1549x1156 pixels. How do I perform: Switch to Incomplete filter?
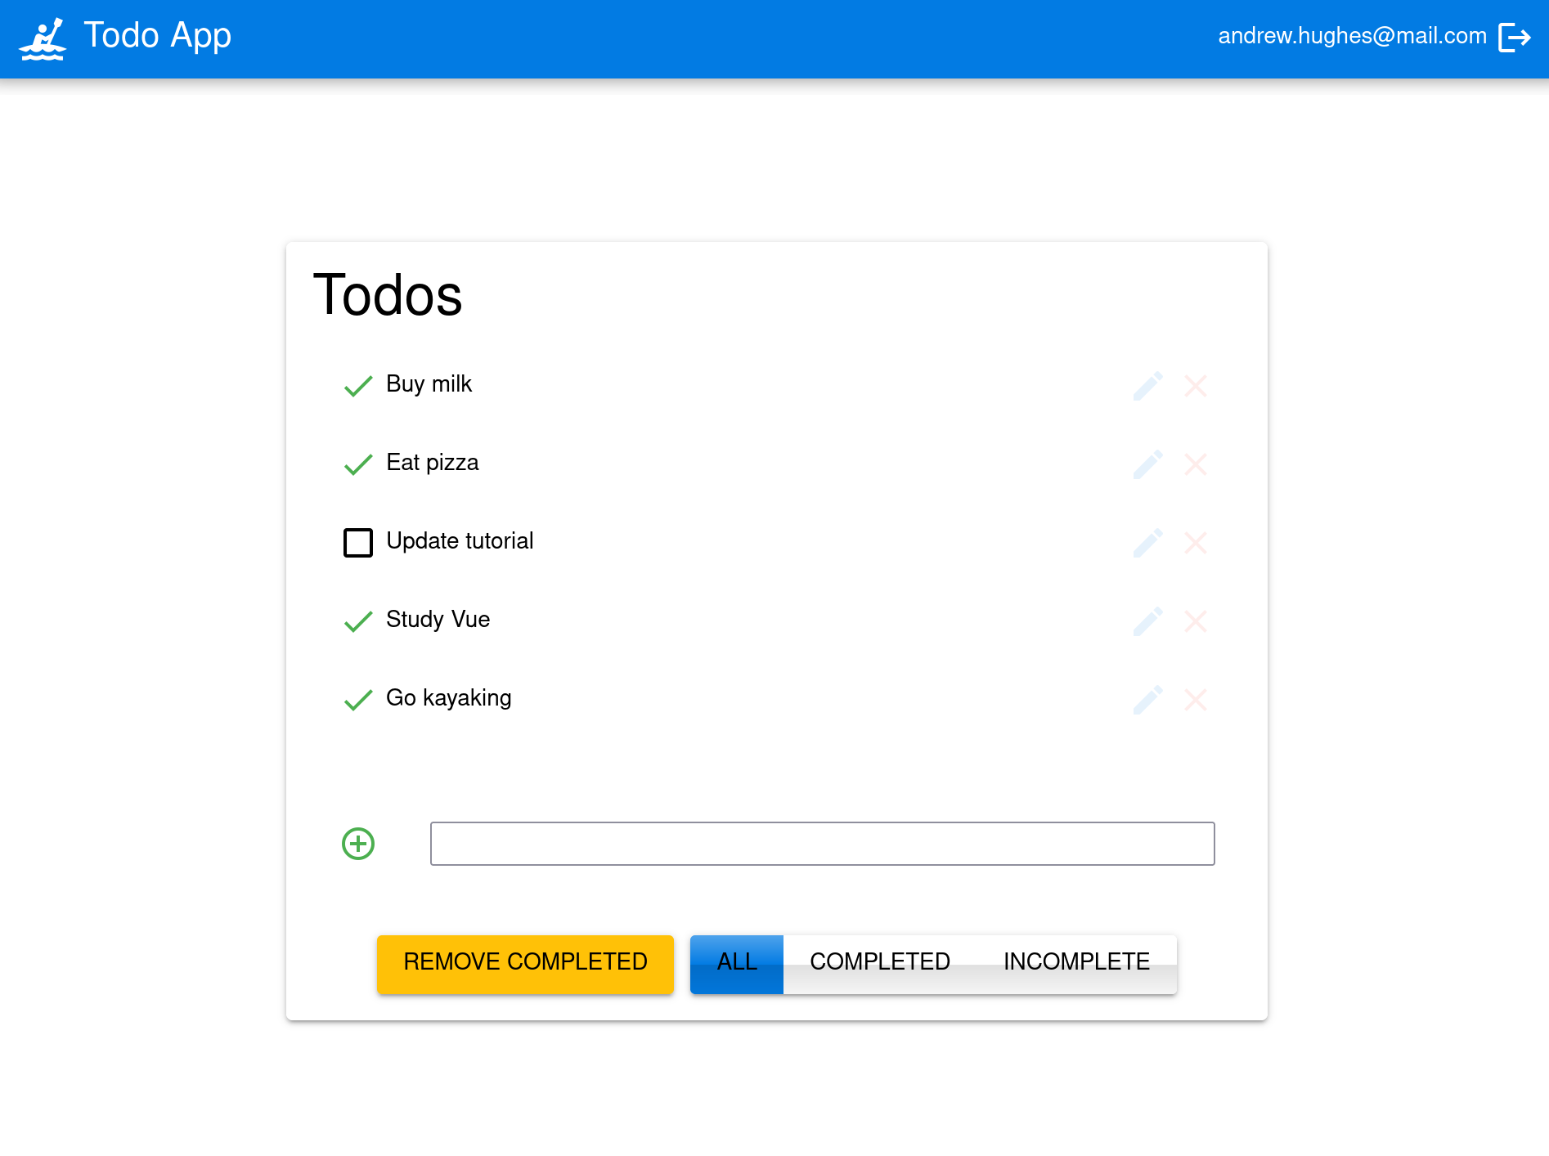pos(1076,964)
